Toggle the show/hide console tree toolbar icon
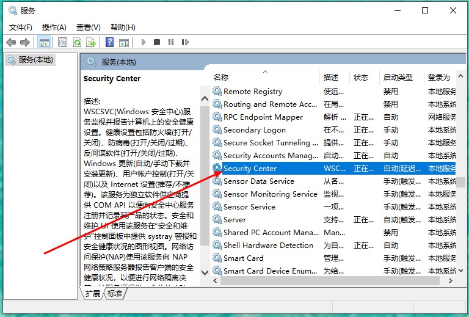Image resolution: width=469 pixels, height=317 pixels. 44,42
